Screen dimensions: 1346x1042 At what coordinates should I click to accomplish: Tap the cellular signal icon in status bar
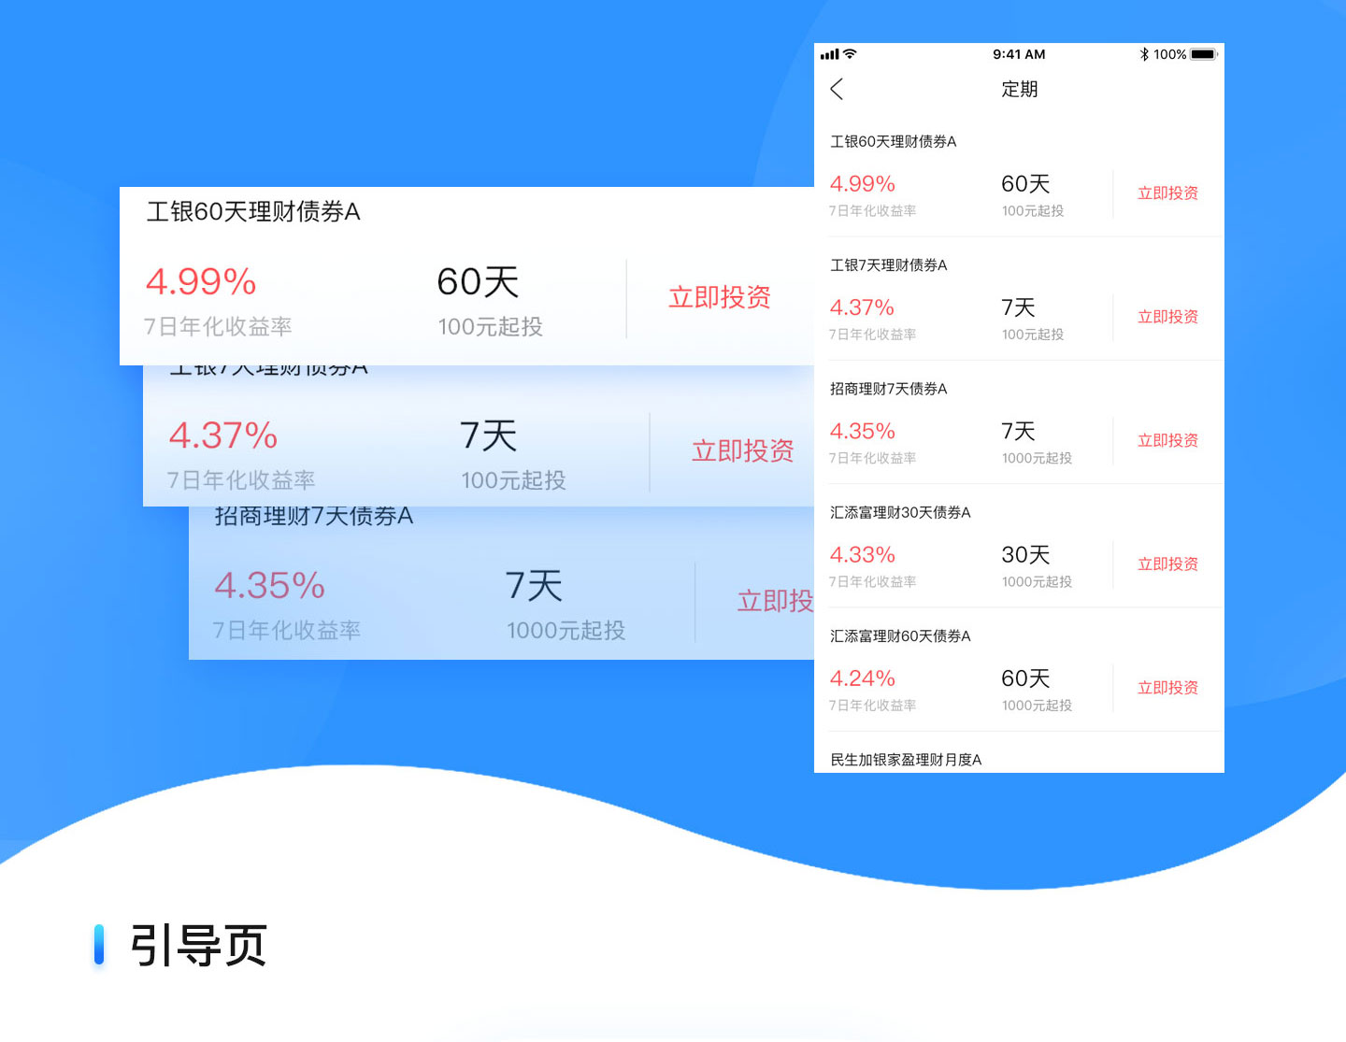[x=829, y=54]
